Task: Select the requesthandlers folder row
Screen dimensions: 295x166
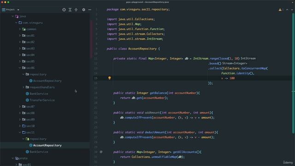Action: [45, 87]
